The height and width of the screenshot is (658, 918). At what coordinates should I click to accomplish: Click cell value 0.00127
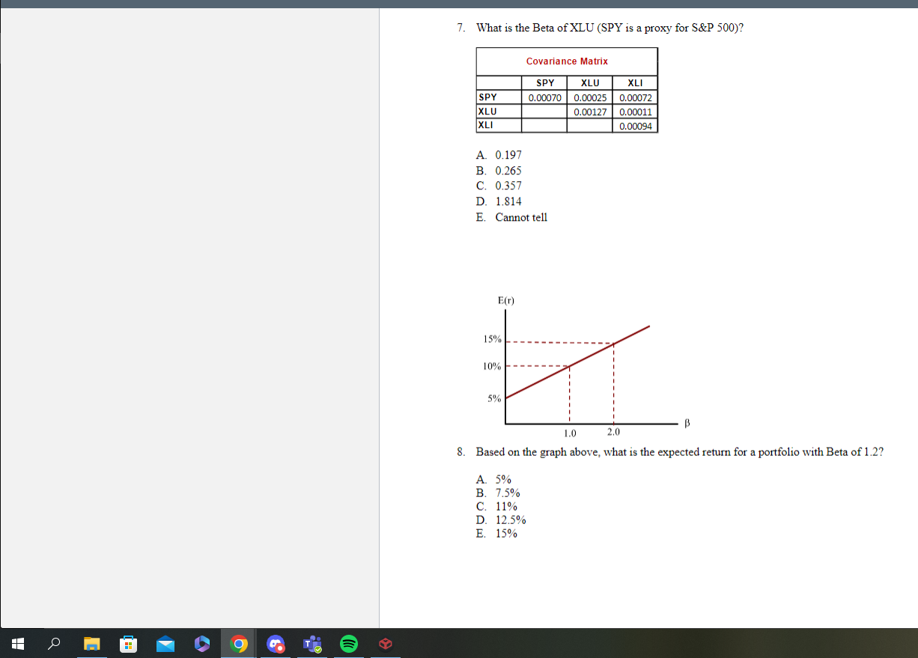pos(590,112)
